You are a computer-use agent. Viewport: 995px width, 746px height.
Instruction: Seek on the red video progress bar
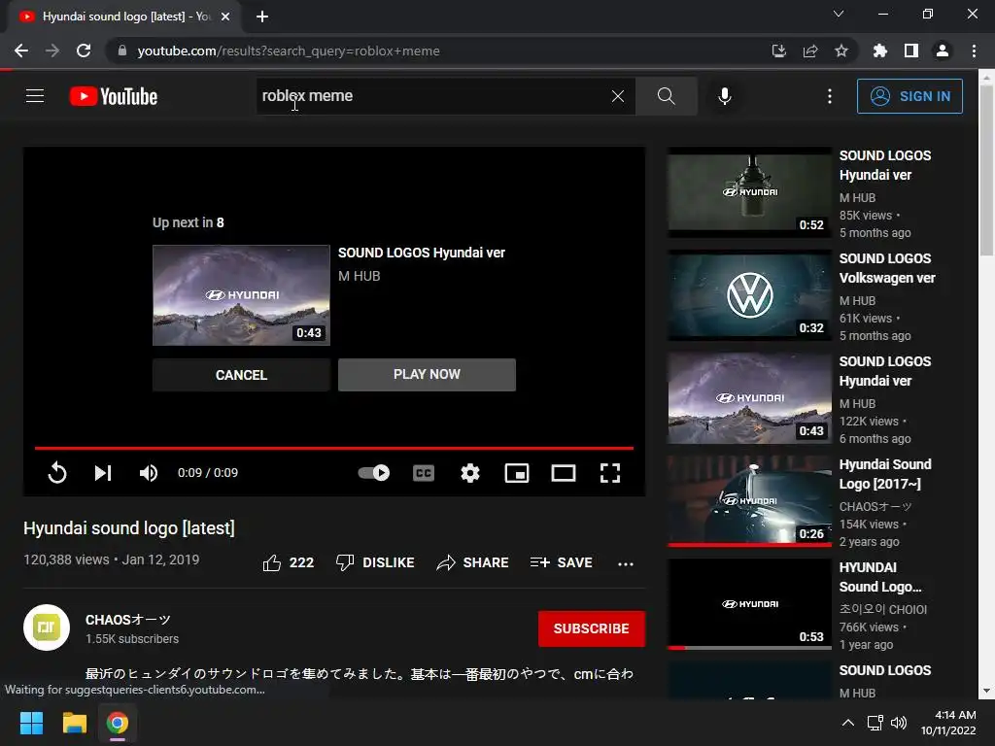334,448
